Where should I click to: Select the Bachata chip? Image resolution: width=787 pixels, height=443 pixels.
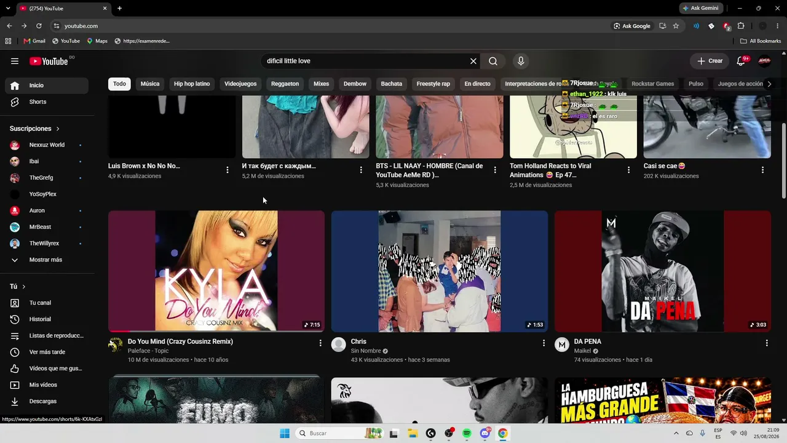(392, 84)
